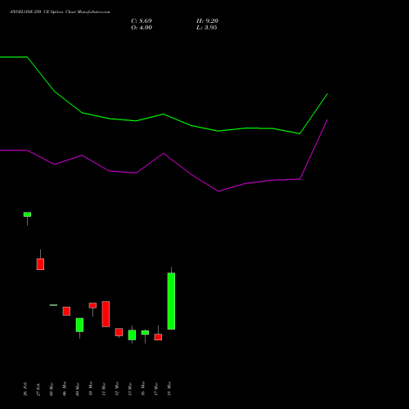Click the flat doji candle above 05 Mar

click(x=53, y=305)
